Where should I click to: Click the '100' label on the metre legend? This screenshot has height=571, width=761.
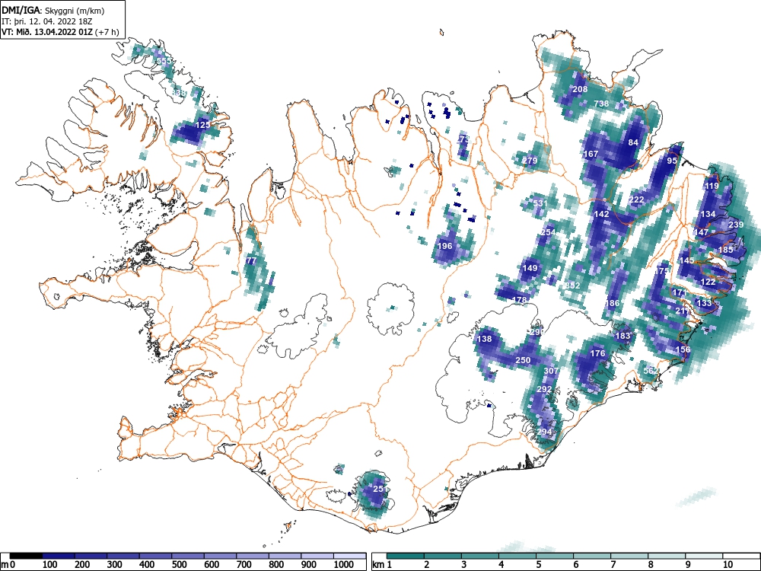click(x=50, y=565)
